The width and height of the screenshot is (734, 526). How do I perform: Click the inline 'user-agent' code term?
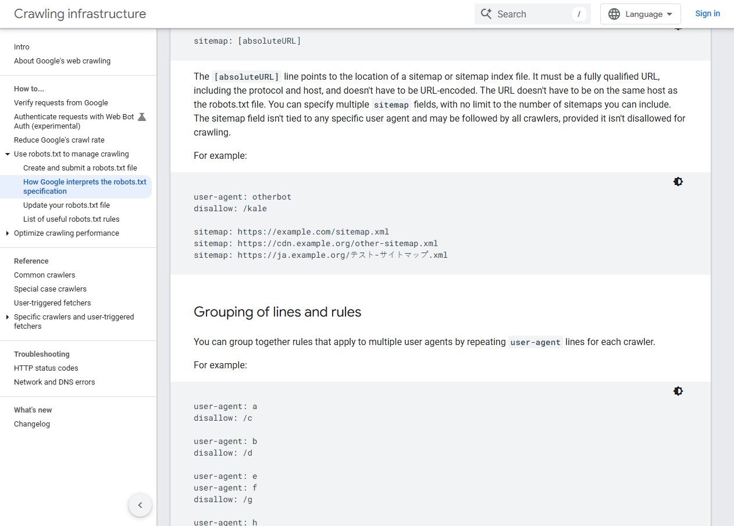(x=536, y=342)
